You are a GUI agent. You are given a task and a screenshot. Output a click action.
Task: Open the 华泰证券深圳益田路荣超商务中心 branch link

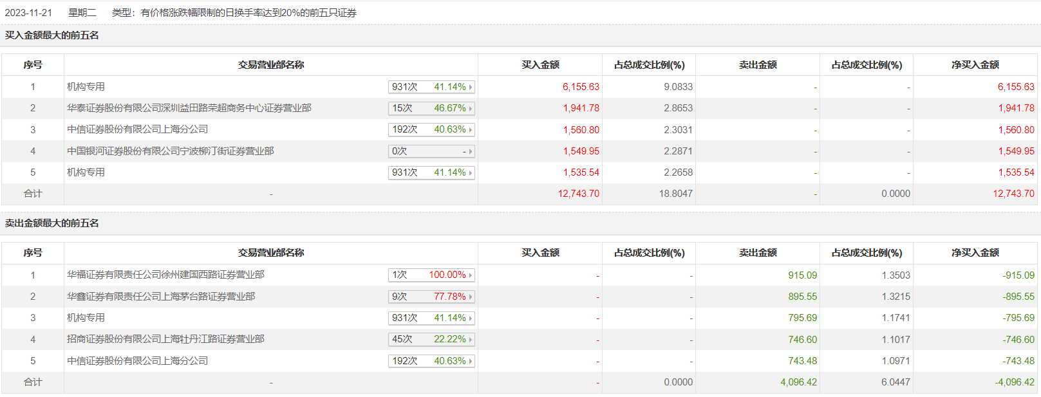[189, 108]
